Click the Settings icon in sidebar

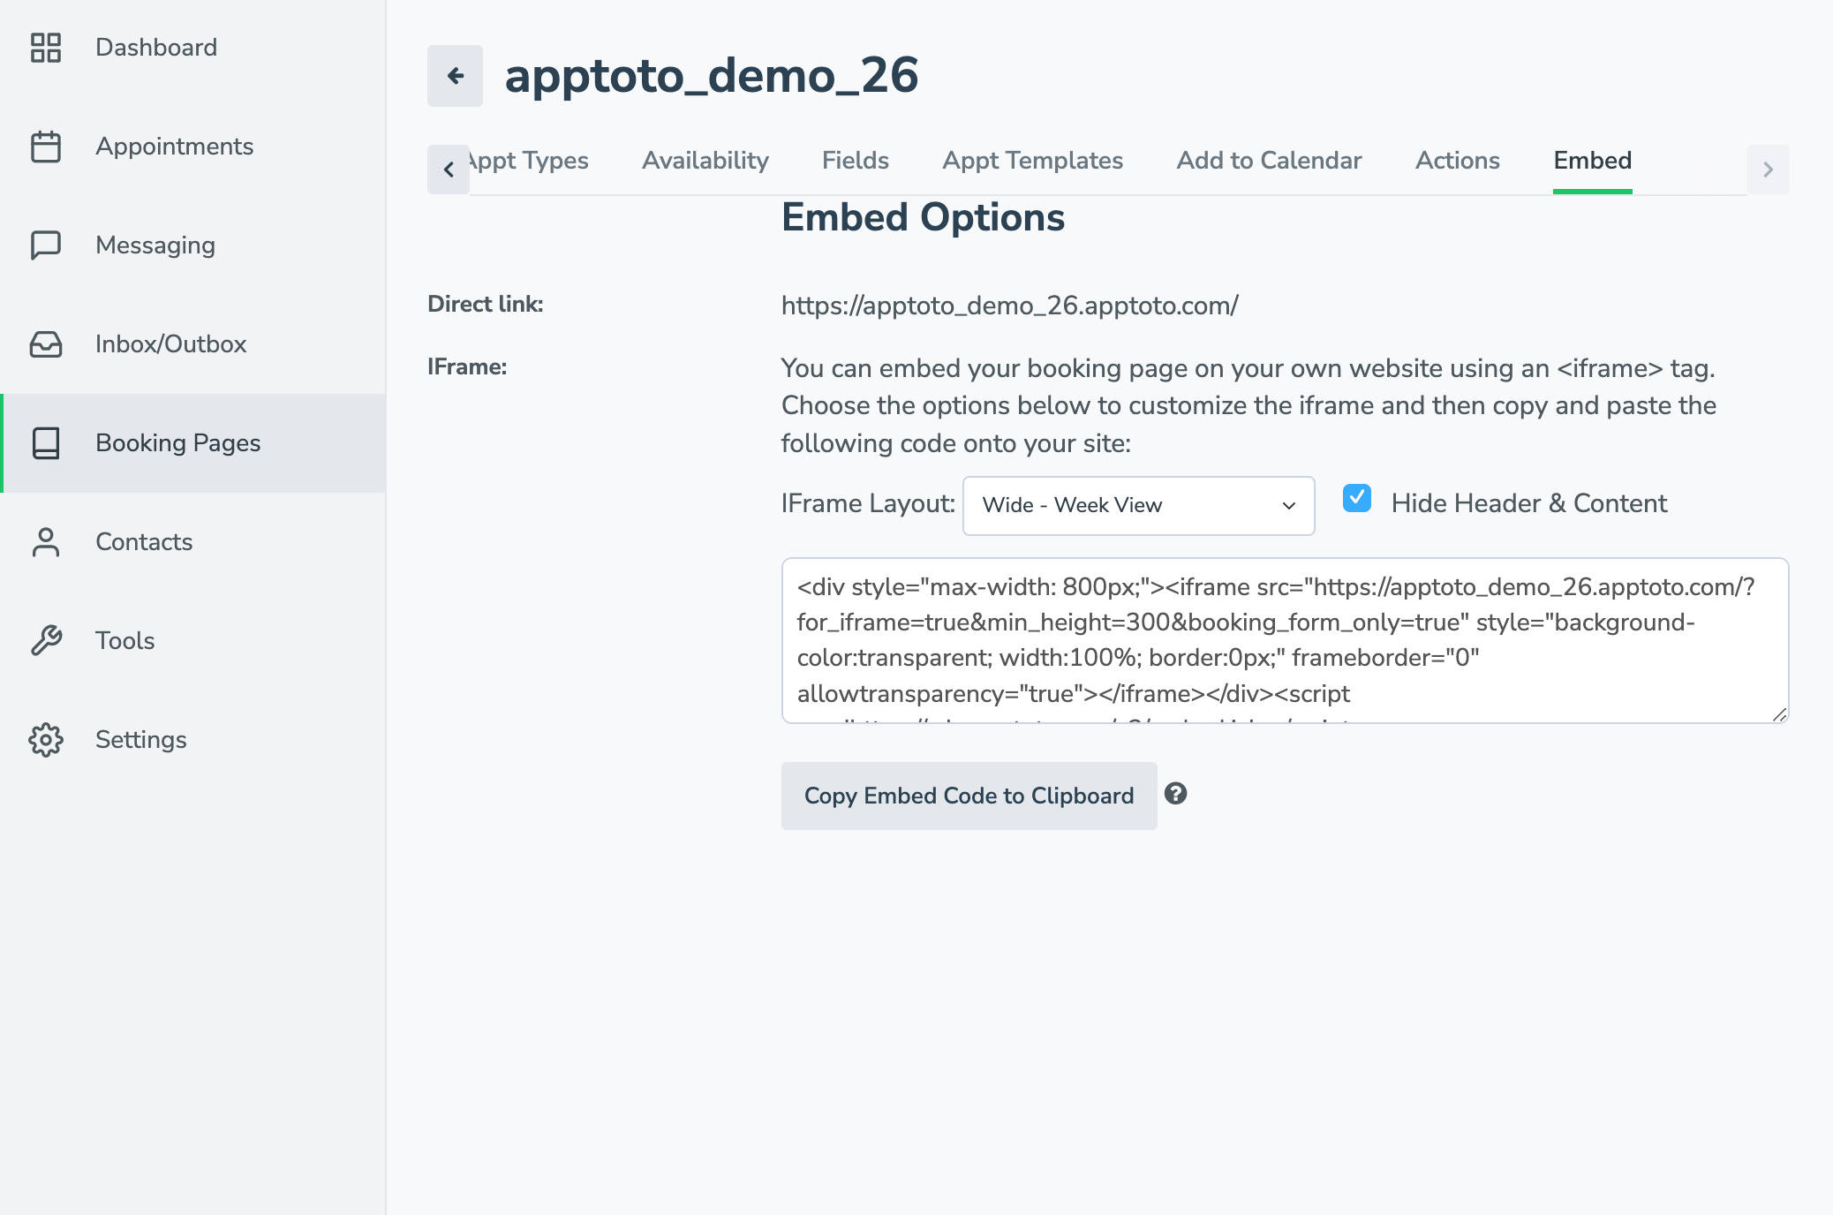[x=46, y=737]
